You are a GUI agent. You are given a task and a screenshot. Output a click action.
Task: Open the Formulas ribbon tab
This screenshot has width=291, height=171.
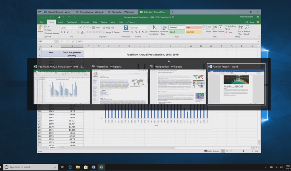[85, 22]
